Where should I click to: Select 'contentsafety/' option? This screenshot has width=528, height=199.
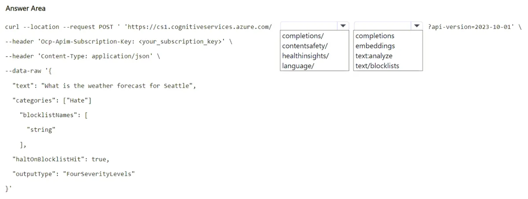point(305,46)
